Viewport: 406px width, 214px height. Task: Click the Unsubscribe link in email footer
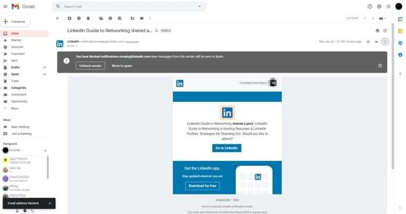pyautogui.click(x=223, y=200)
